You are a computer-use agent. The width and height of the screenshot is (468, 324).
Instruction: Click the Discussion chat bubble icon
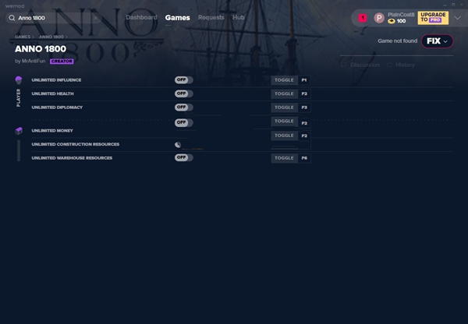344,65
